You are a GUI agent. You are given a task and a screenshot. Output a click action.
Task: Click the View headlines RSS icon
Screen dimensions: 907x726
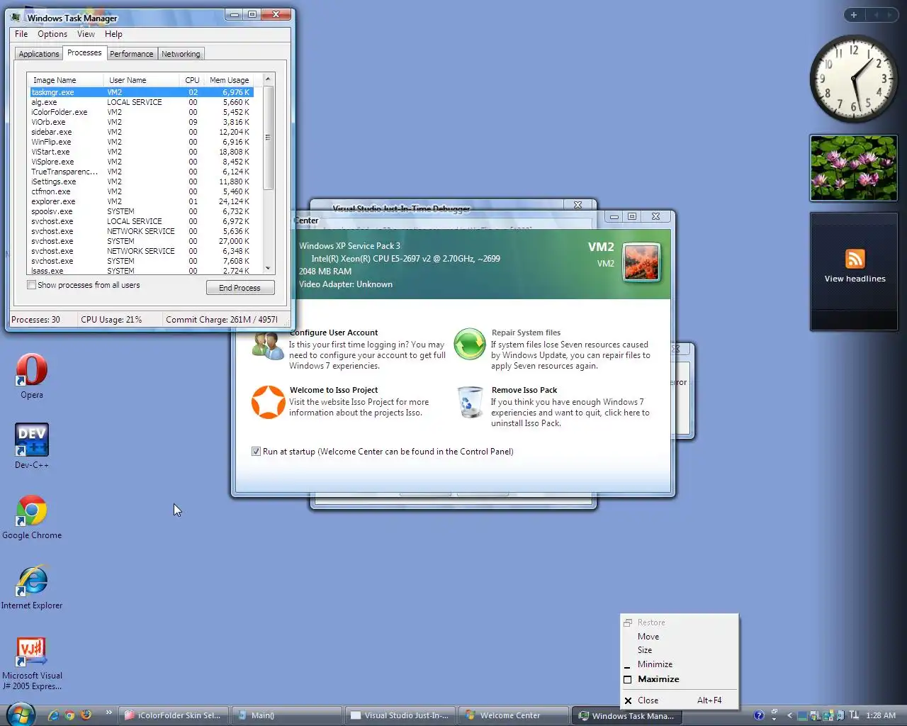(x=855, y=259)
